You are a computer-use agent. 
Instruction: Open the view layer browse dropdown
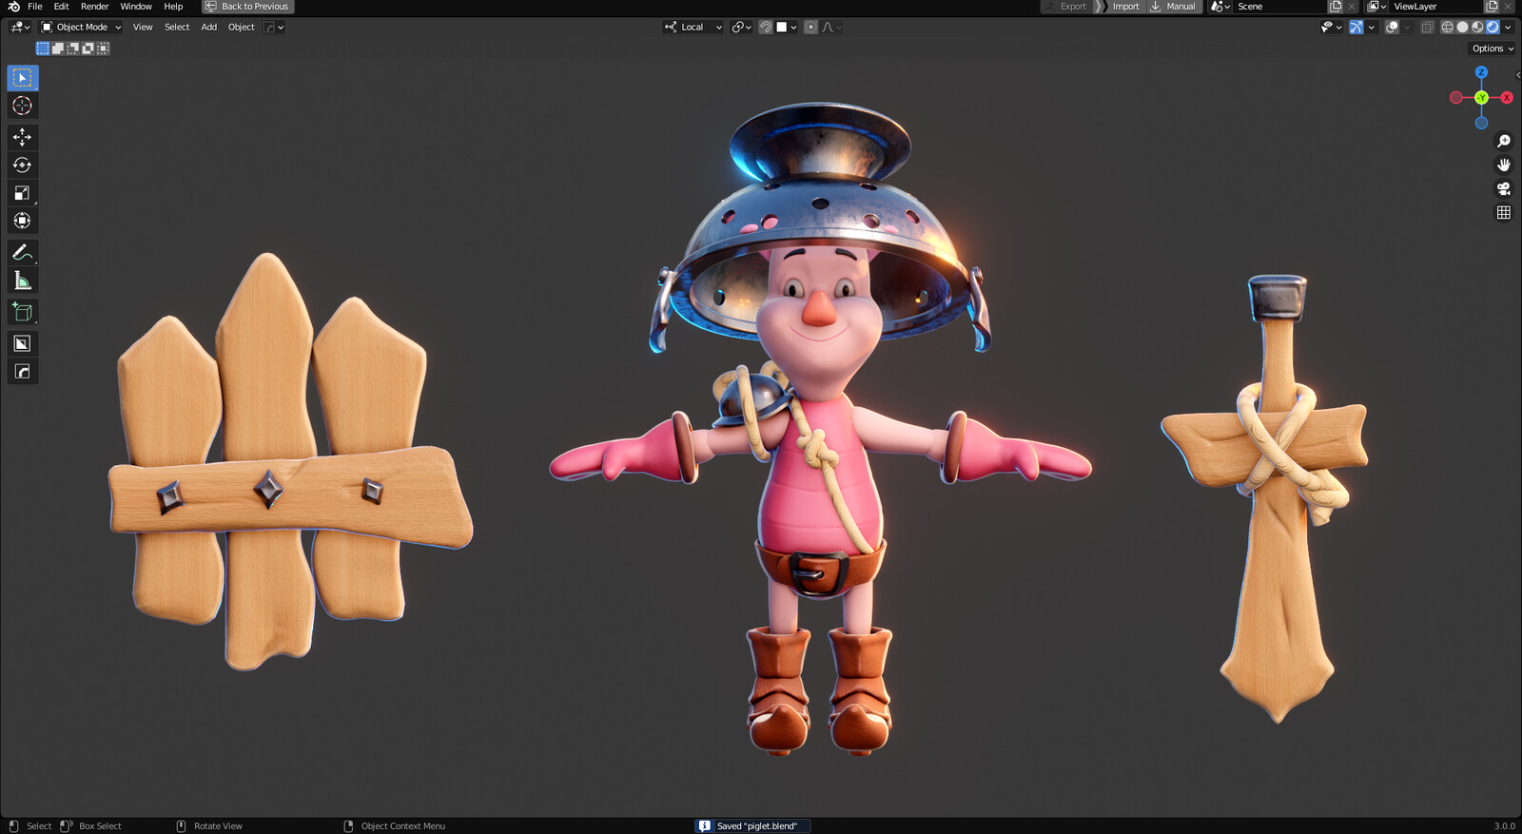1376,7
